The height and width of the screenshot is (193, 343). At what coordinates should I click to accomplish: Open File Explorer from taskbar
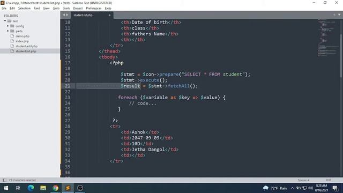[x=43, y=188]
